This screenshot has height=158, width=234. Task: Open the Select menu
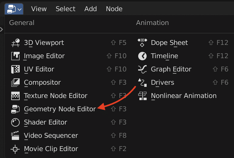click(66, 9)
